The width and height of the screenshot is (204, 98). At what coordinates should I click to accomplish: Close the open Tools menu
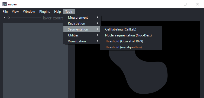[69, 12]
